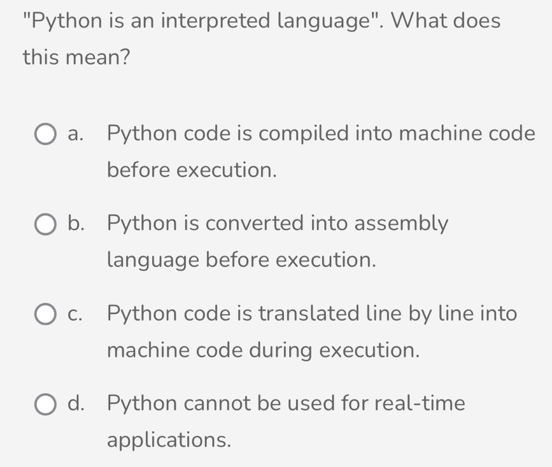Click the "before execution." line of option a
This screenshot has width=552, height=467.
[x=192, y=170]
